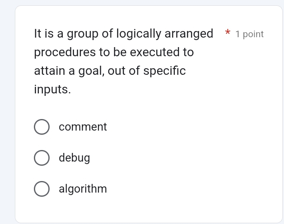The height and width of the screenshot is (224, 284).
Task: Click the "1 point" score label
Action: 249,34
